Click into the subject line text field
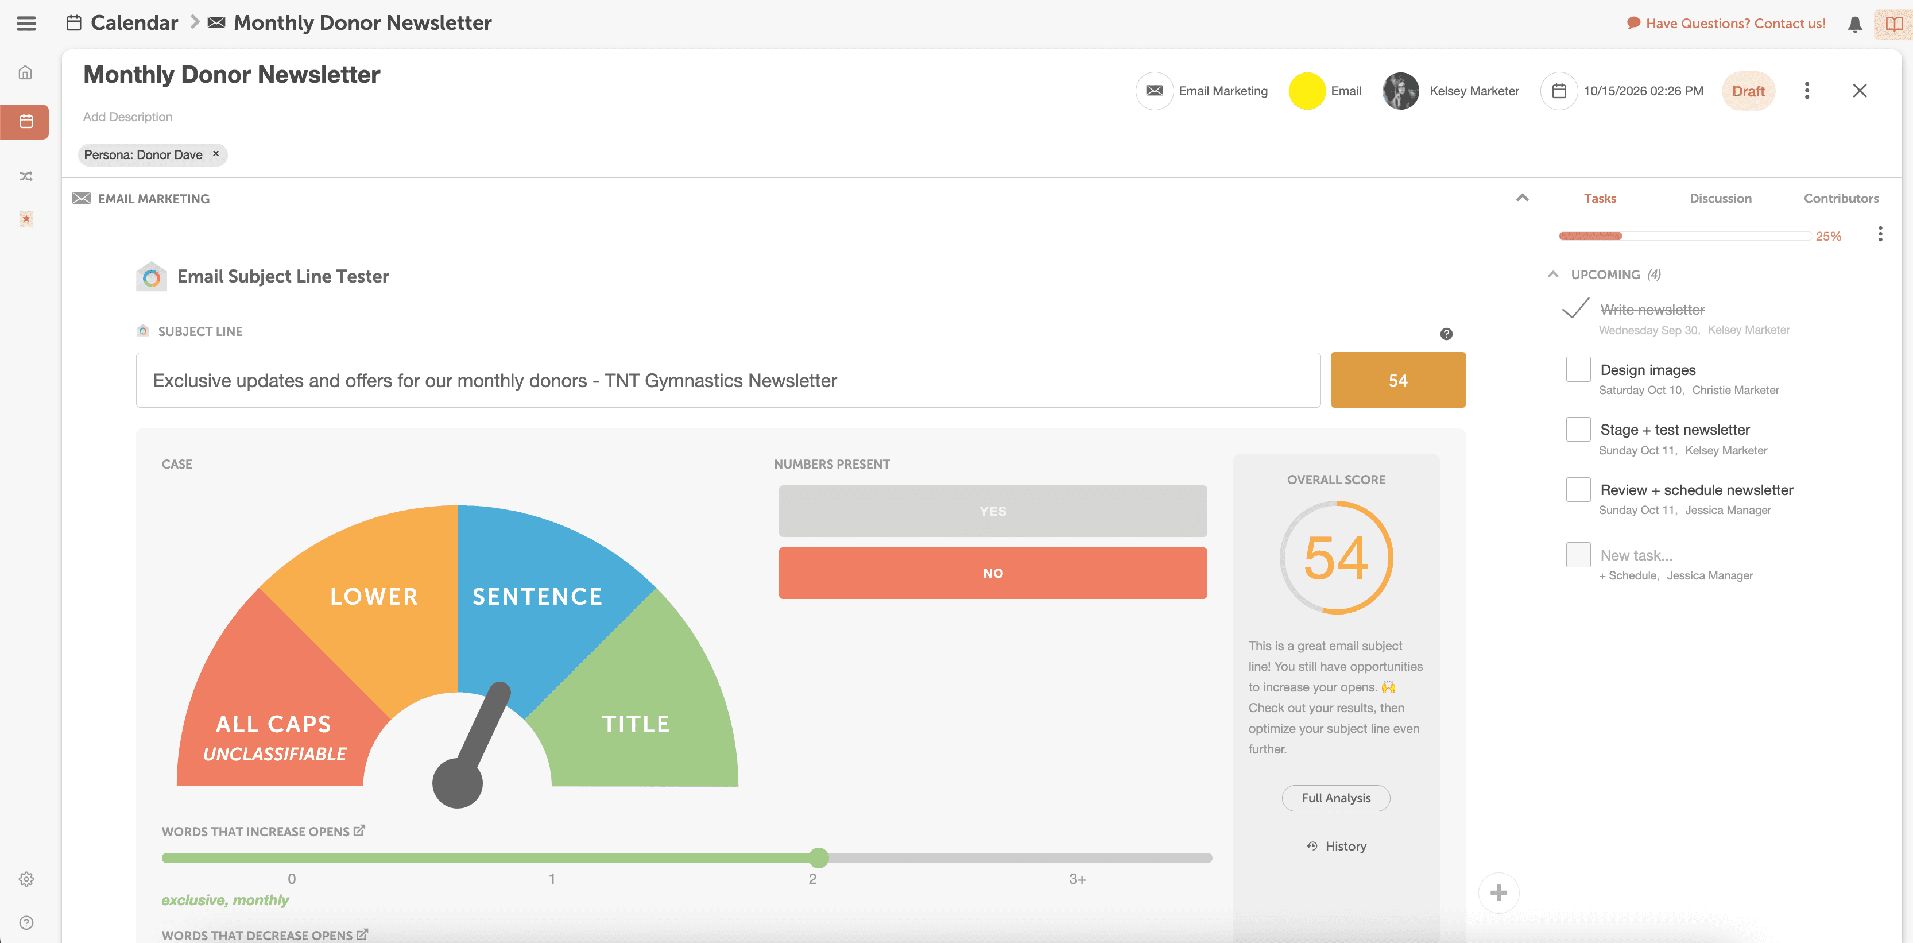This screenshot has height=943, width=1913. point(727,380)
